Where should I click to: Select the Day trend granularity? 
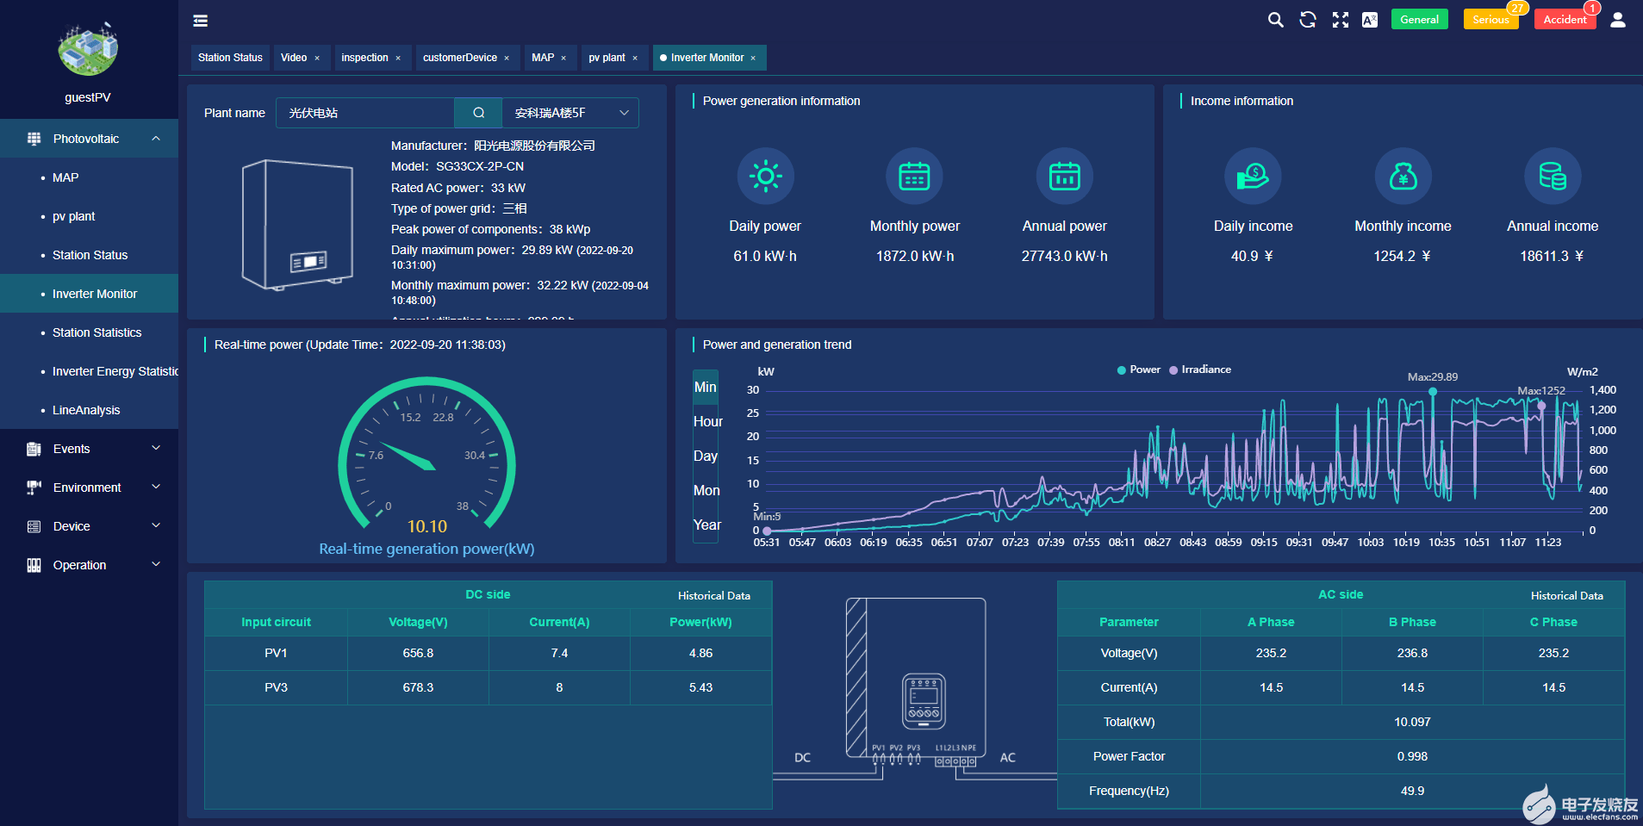(x=706, y=456)
